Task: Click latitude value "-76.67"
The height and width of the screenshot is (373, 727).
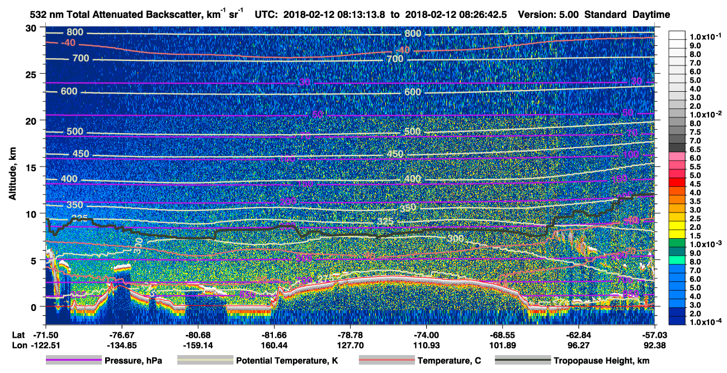Action: point(121,336)
